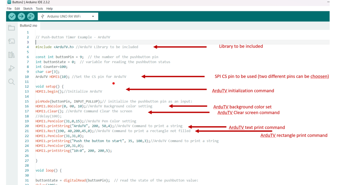Viewport: 337px width, 185px height.
Task: Click the Arduino IDE app icon in title bar
Action: pos(9,2)
